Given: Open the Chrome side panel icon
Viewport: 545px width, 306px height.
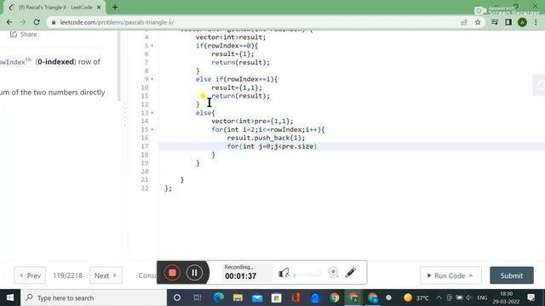Looking at the screenshot, I should pos(508,22).
